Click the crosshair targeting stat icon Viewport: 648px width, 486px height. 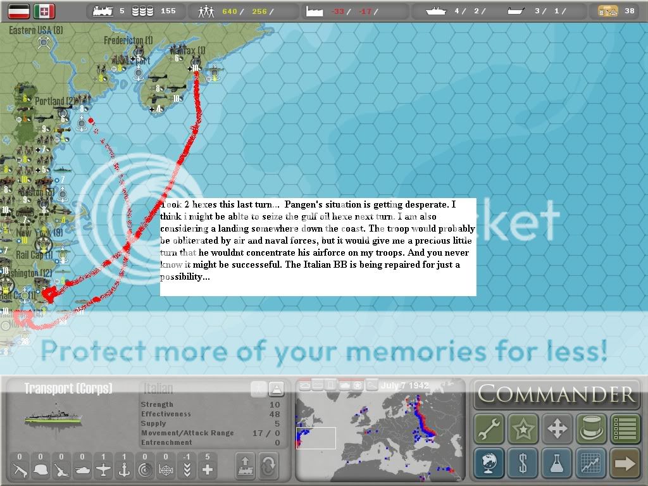coord(166,470)
